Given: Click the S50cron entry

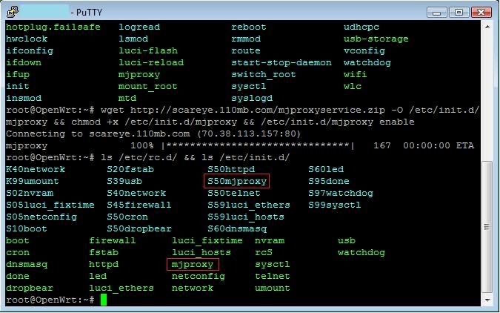Looking at the screenshot, I should pyautogui.click(x=127, y=217).
